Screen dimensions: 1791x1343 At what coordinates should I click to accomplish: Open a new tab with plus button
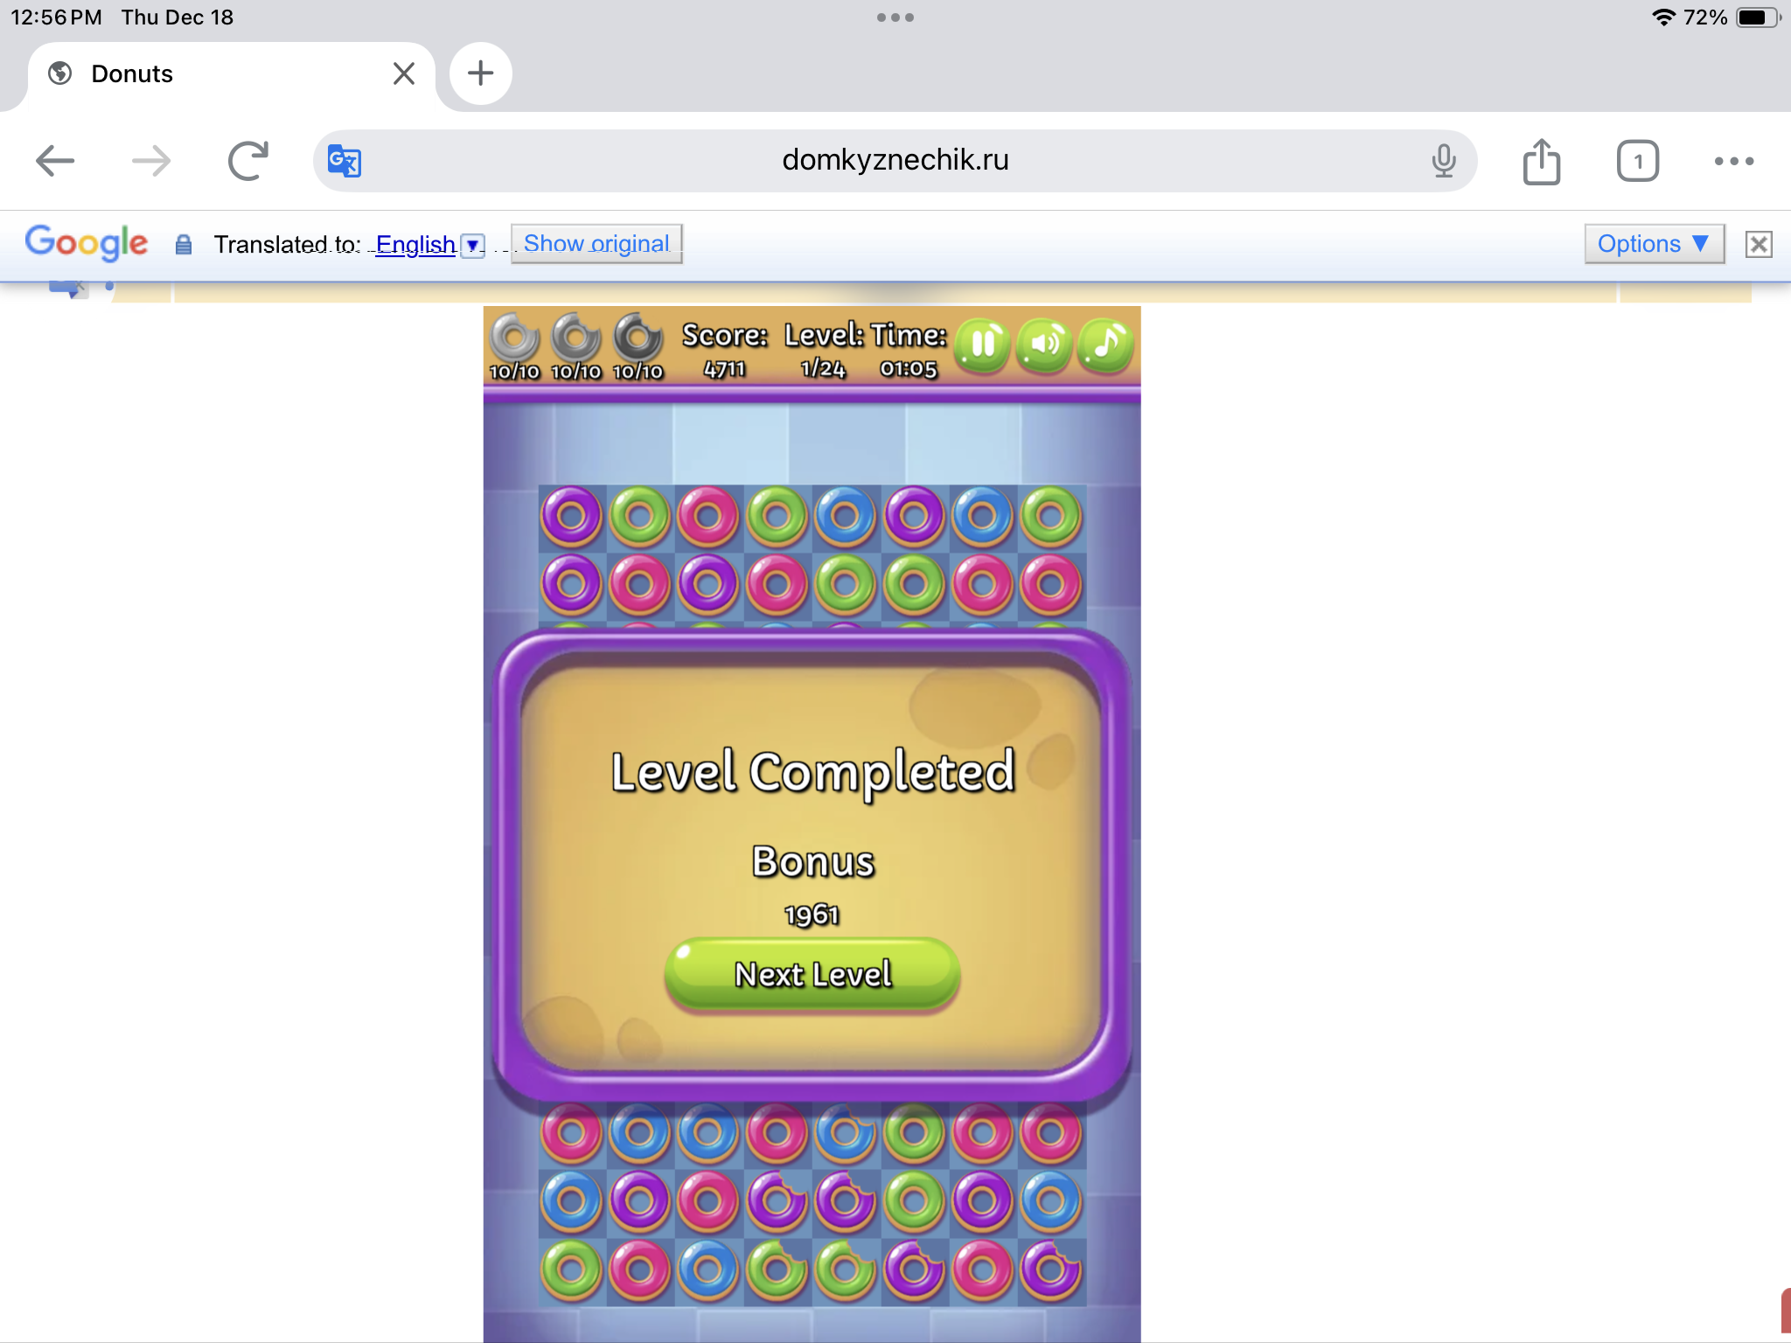point(480,73)
